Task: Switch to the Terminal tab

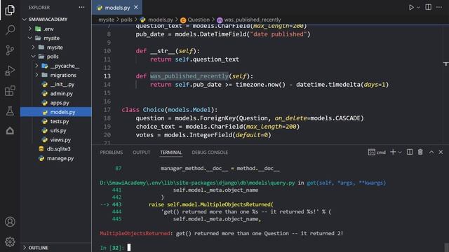Action: click(171, 153)
